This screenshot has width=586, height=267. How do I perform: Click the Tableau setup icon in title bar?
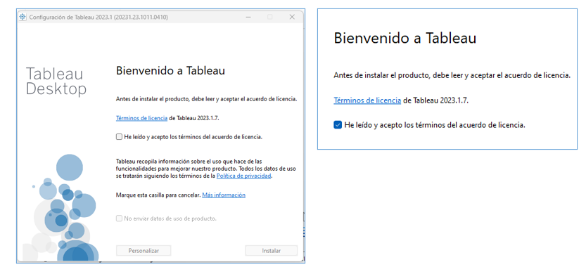pos(23,17)
